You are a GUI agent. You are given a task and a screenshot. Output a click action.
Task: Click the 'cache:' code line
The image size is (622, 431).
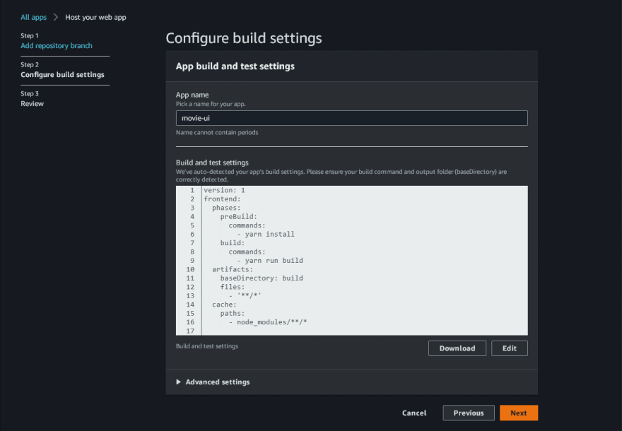[224, 305]
